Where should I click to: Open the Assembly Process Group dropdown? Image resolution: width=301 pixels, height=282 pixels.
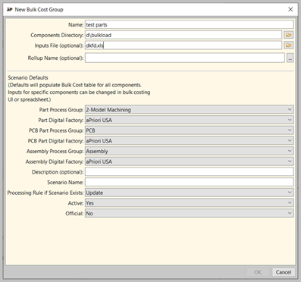[190, 151]
